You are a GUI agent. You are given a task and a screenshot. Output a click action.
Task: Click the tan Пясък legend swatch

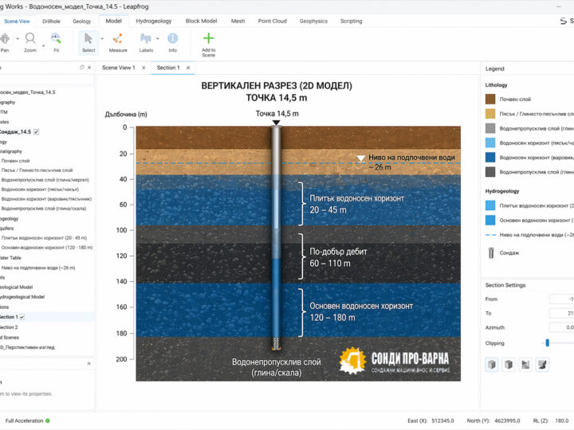pos(490,114)
